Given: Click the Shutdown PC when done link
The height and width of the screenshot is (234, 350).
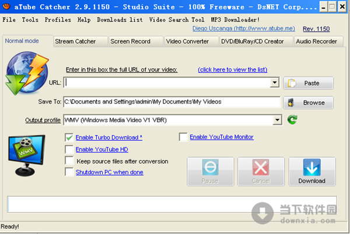Looking at the screenshot, I should click(x=110, y=172).
